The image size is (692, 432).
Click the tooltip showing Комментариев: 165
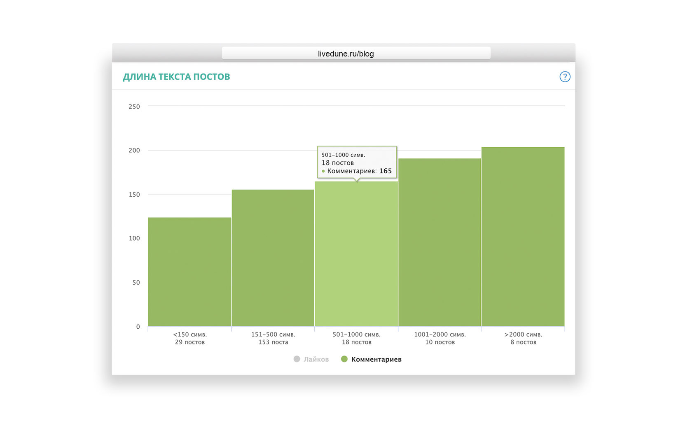(357, 163)
